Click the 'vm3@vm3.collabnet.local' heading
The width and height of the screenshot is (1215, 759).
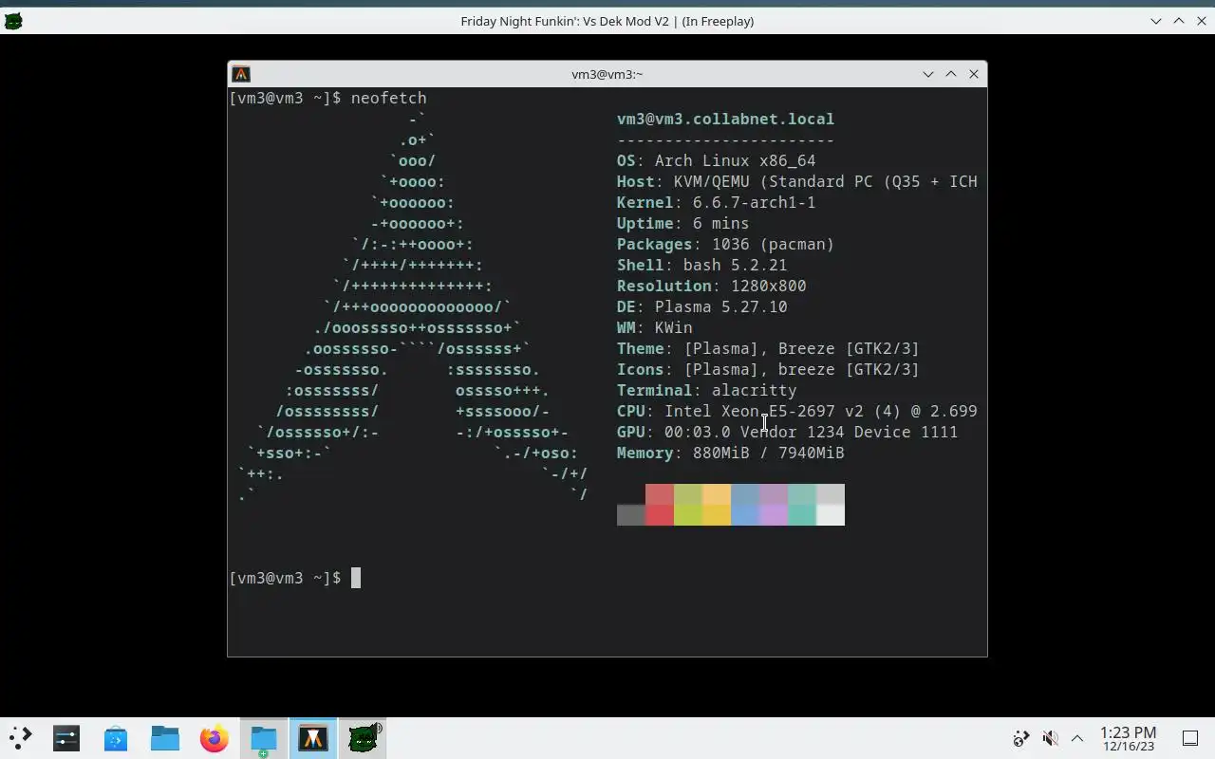tap(725, 119)
